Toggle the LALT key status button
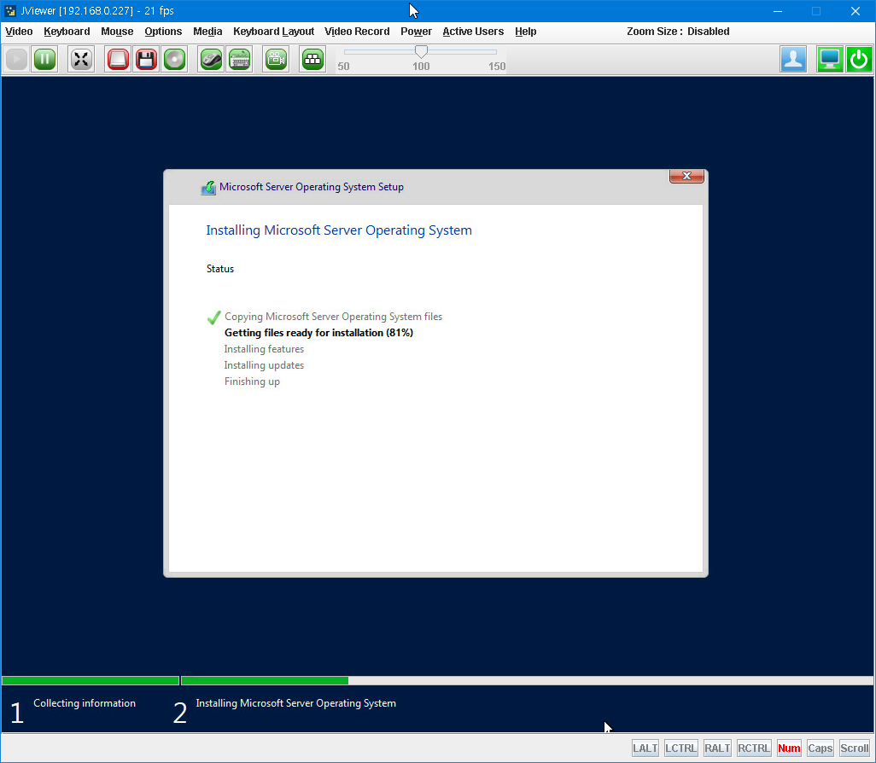Image resolution: width=876 pixels, height=763 pixels. tap(645, 748)
